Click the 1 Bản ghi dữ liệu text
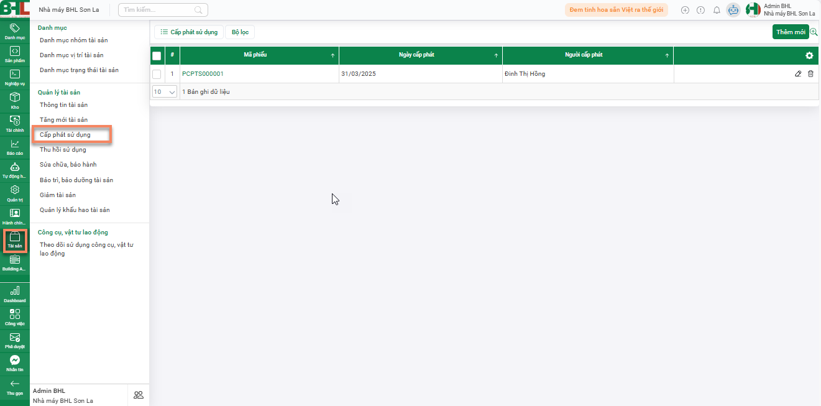The height and width of the screenshot is (406, 821). click(x=206, y=92)
